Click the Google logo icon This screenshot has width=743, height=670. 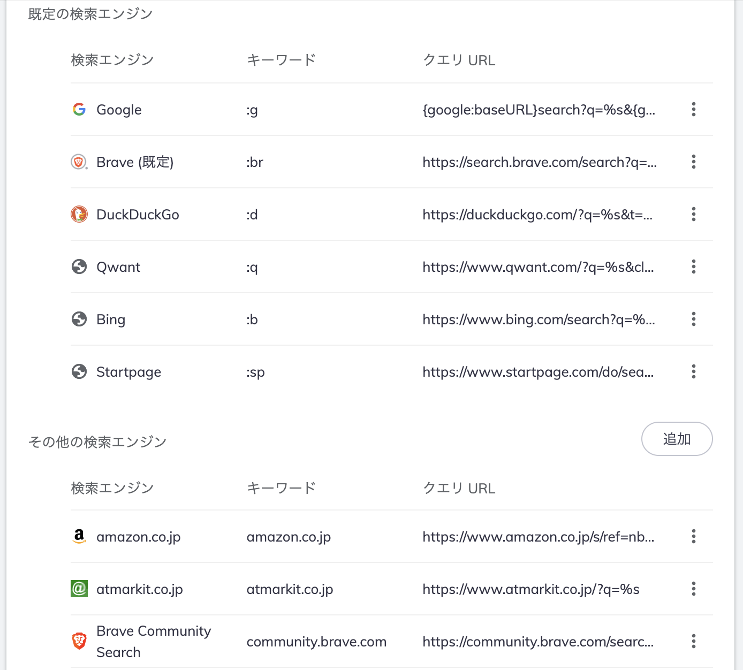79,109
